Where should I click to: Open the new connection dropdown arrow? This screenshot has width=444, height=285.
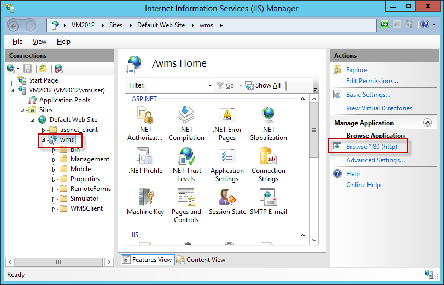(17, 68)
